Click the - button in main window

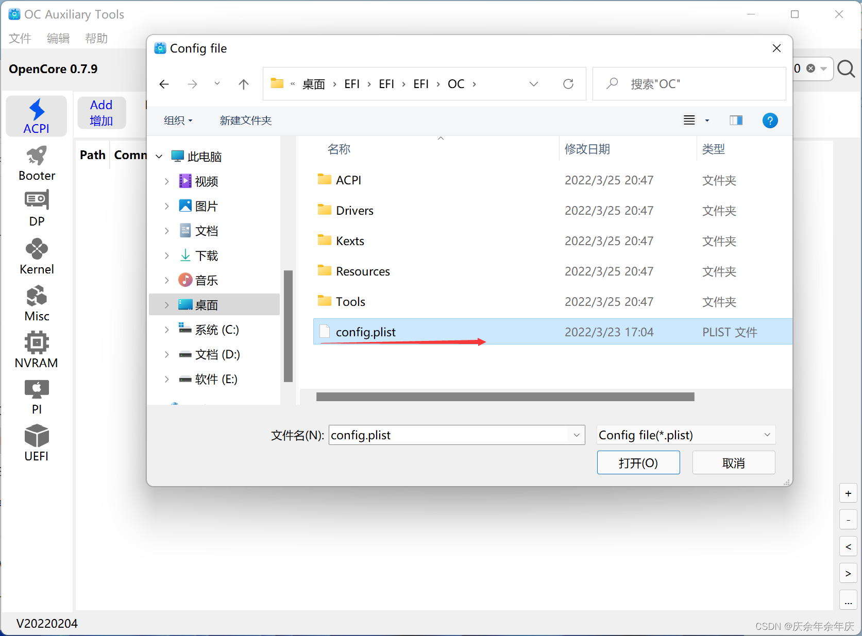pyautogui.click(x=848, y=520)
